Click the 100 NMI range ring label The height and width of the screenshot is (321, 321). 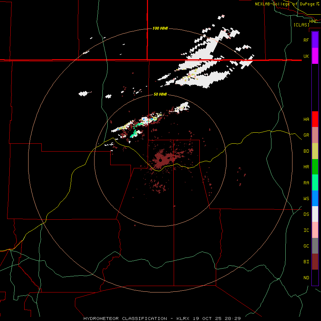(160, 28)
